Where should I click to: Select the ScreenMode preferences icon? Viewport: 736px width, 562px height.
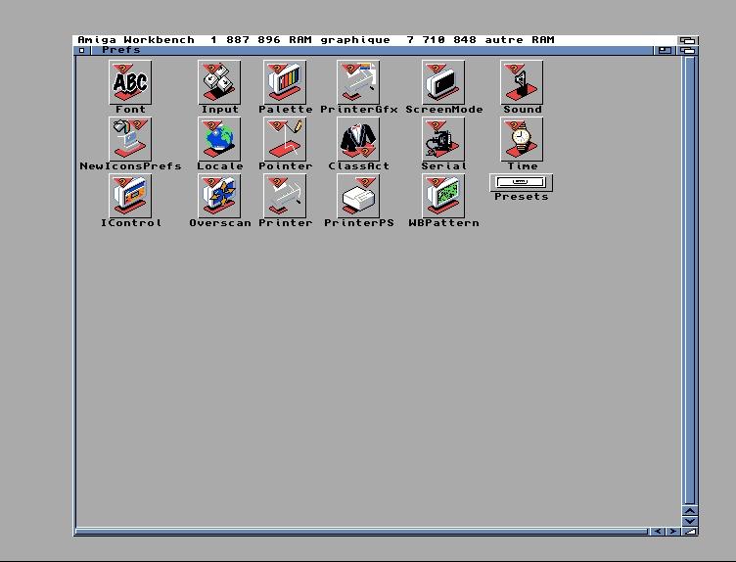tap(443, 82)
